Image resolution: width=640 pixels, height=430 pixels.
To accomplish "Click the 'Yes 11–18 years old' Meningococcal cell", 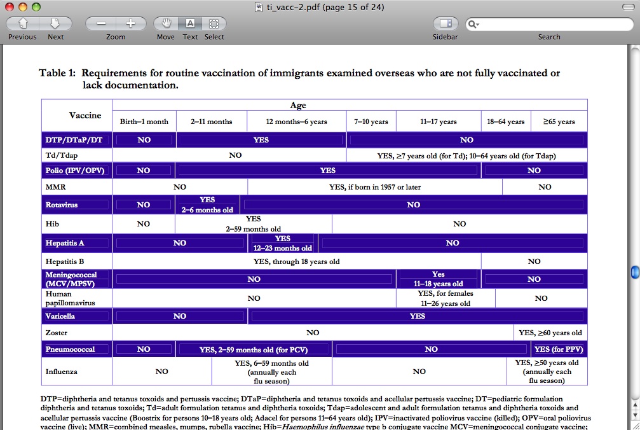I will point(439,279).
